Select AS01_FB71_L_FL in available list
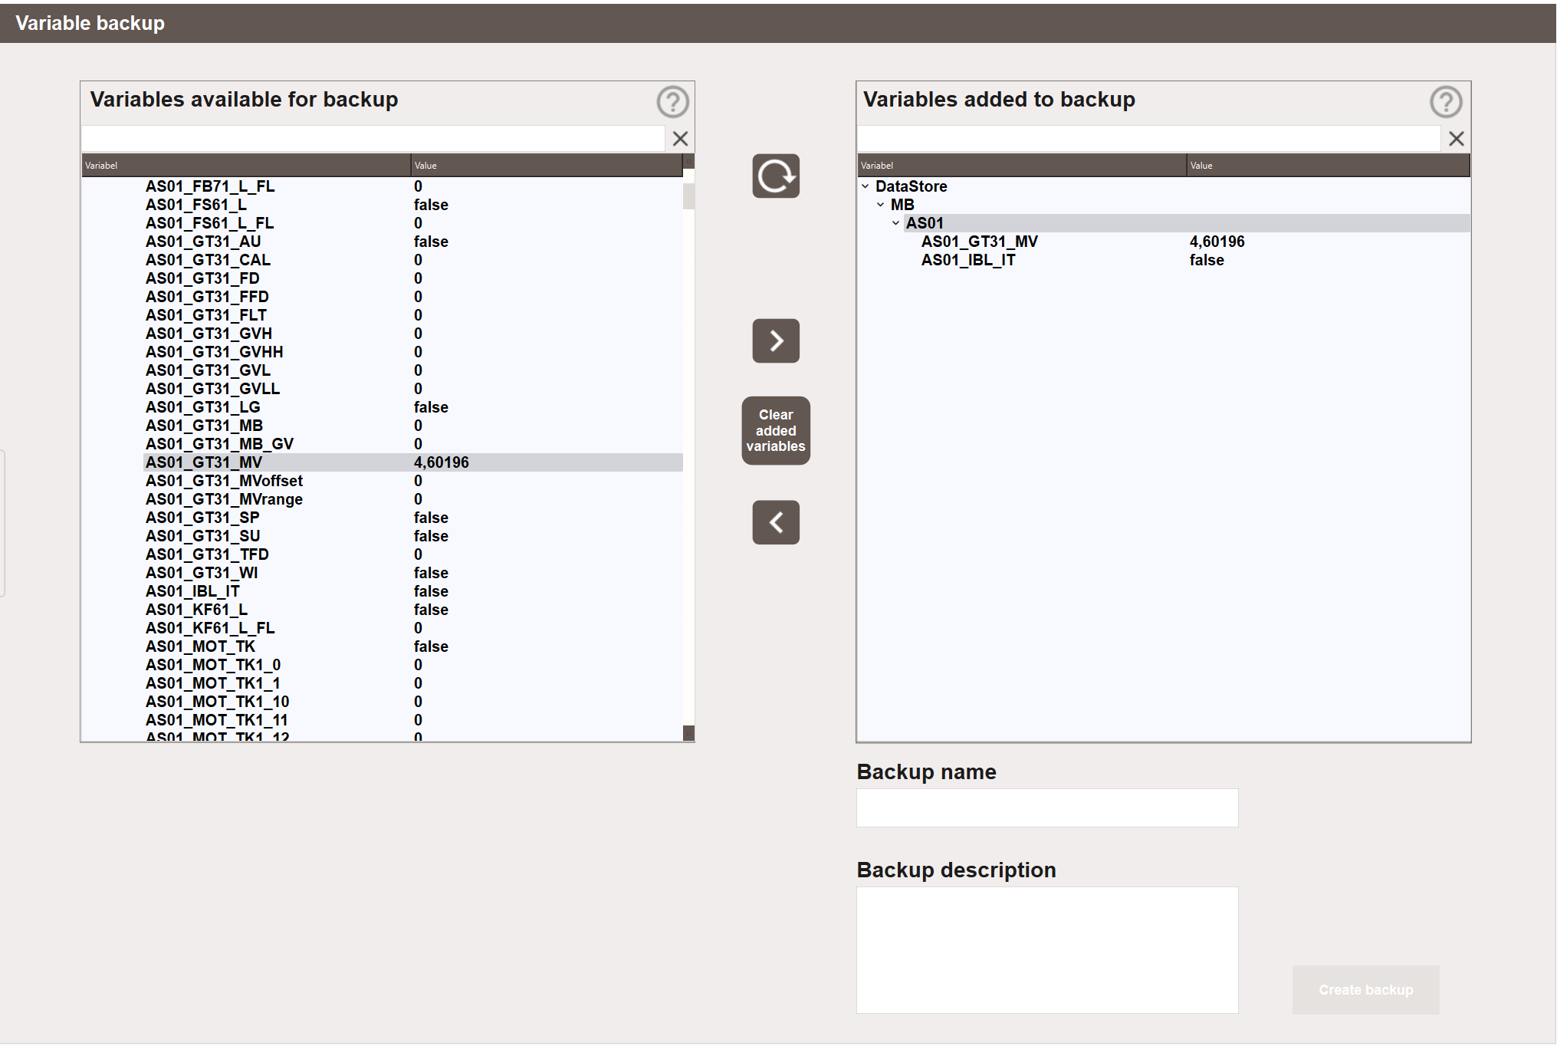Viewport: 1557px width, 1046px height. pos(412,186)
